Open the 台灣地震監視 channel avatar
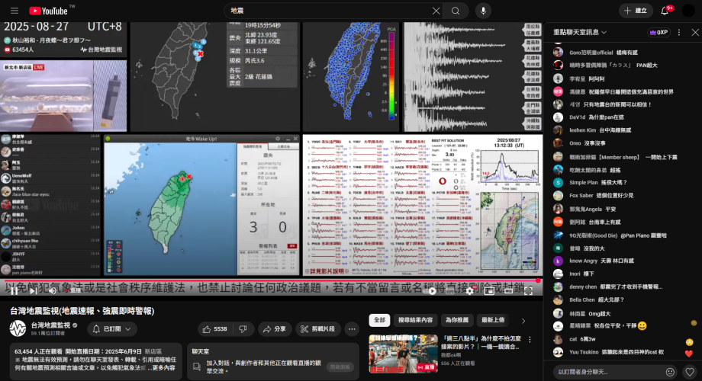Image resolution: width=702 pixels, height=381 pixels. (18, 328)
